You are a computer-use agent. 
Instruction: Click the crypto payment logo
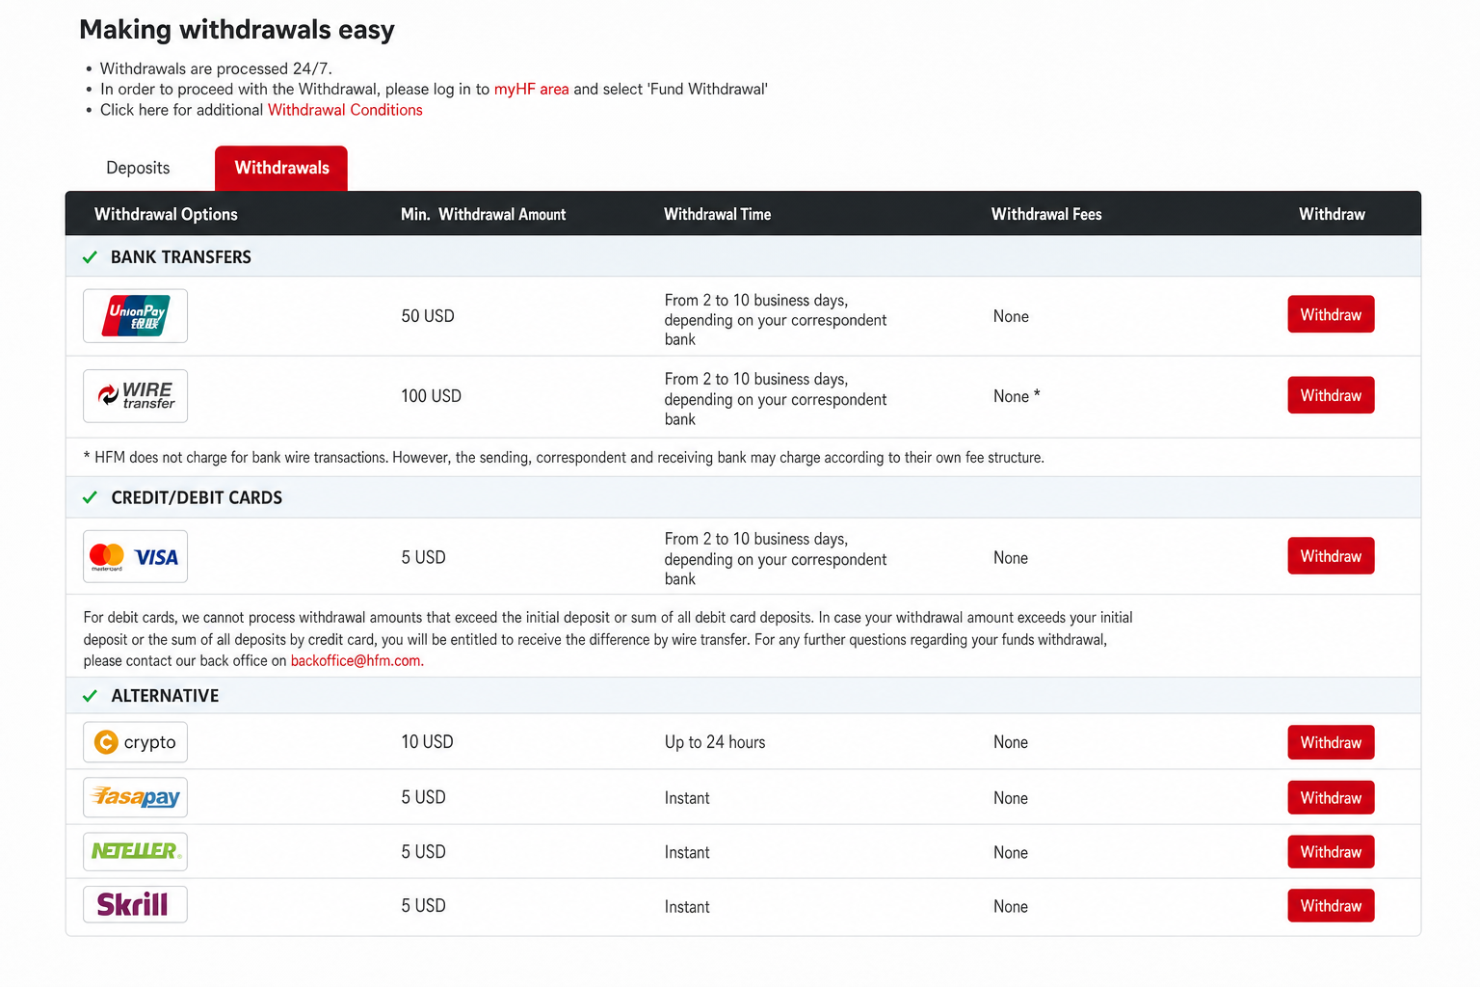coord(135,742)
